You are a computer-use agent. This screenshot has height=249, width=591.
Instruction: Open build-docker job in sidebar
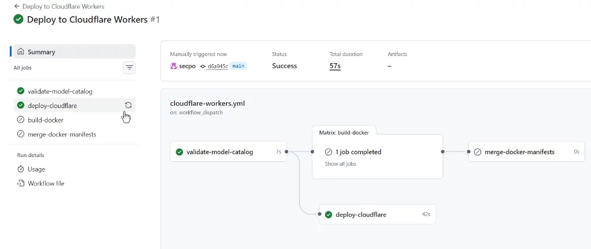click(x=45, y=120)
